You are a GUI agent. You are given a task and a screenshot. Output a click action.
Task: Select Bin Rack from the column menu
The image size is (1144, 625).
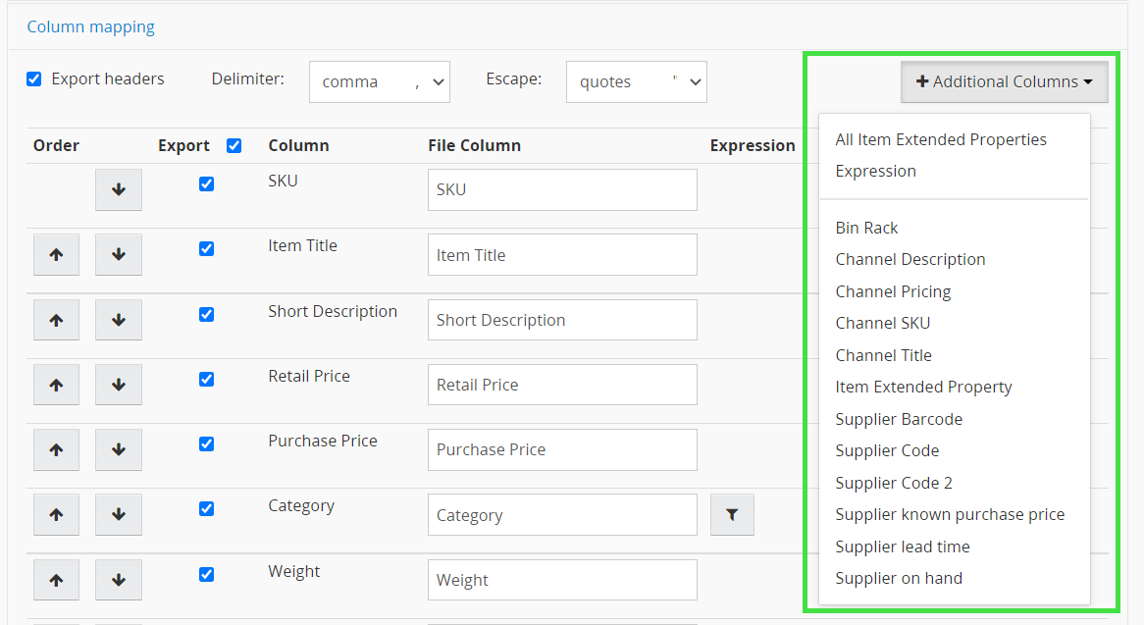pos(866,228)
